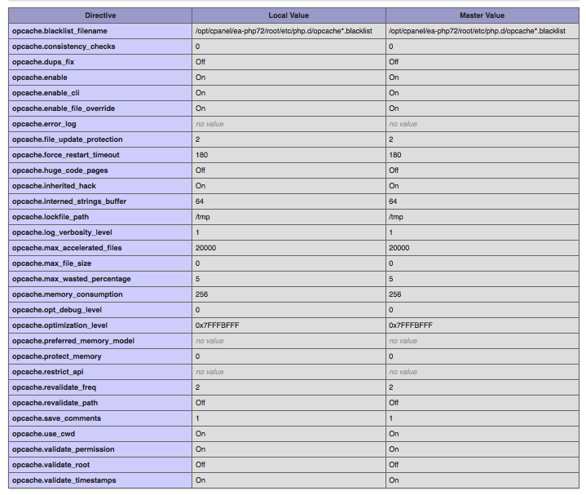Click local value Off for opcache.dups_fix
586x495 pixels.
(200, 62)
